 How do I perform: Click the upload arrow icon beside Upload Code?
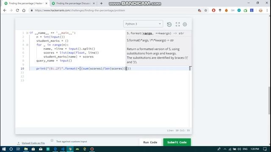point(19,143)
